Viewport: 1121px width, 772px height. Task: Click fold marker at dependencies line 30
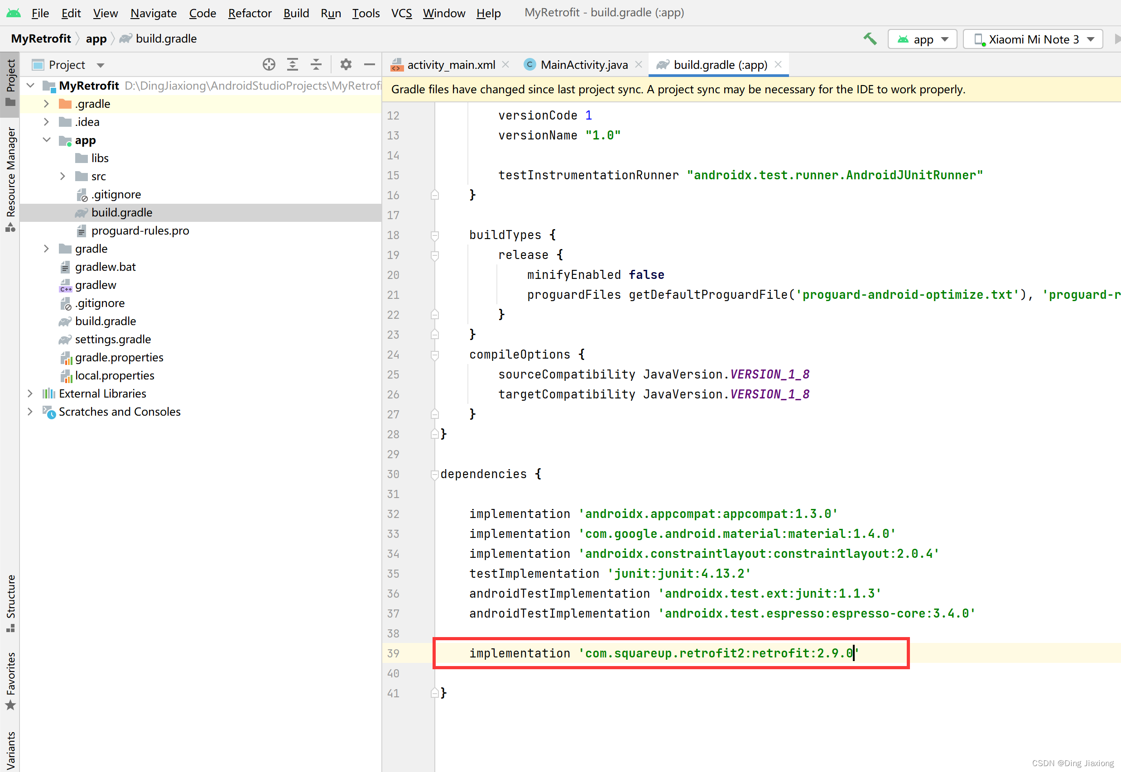pos(434,475)
